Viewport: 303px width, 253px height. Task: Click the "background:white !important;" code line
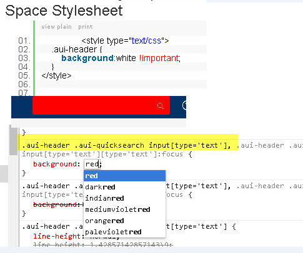121,58
